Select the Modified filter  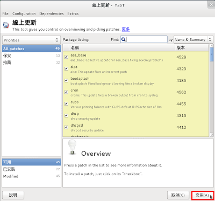point(31,176)
